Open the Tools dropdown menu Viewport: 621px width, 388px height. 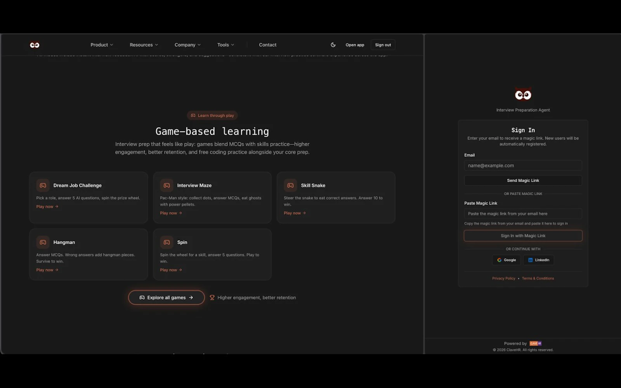(226, 45)
